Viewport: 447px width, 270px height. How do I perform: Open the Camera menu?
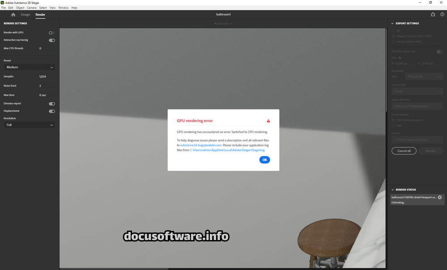[x=32, y=8]
